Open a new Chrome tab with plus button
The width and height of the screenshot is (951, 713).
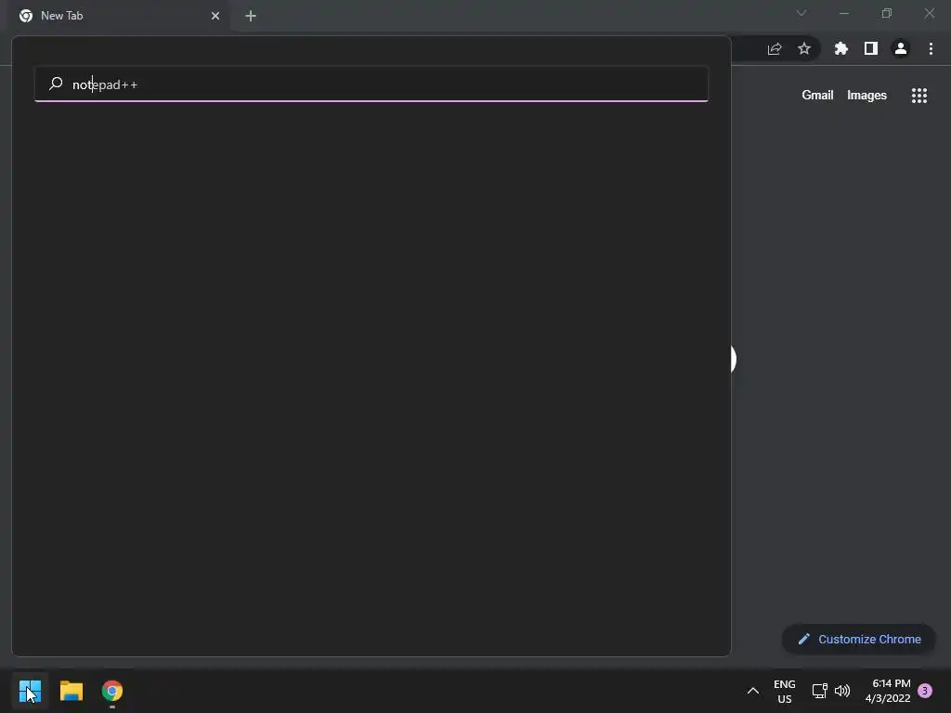click(x=251, y=16)
